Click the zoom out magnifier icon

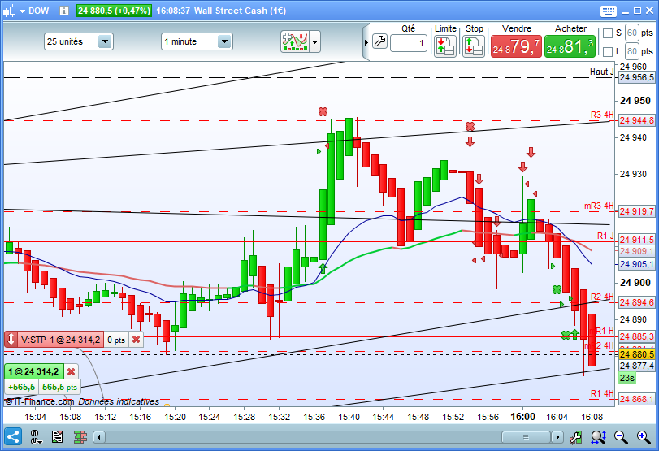[621, 437]
